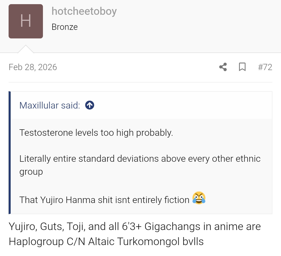Jump to quoted post via up-arrow icon

[90, 105]
